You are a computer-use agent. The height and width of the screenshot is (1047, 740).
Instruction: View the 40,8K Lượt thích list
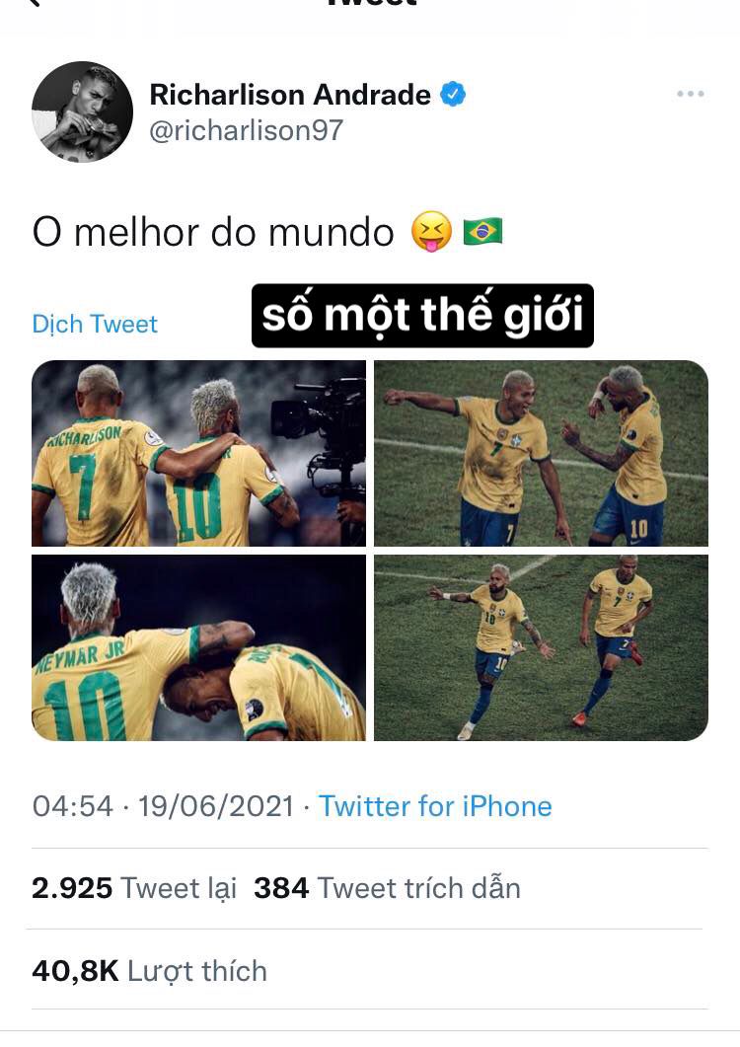point(149,971)
